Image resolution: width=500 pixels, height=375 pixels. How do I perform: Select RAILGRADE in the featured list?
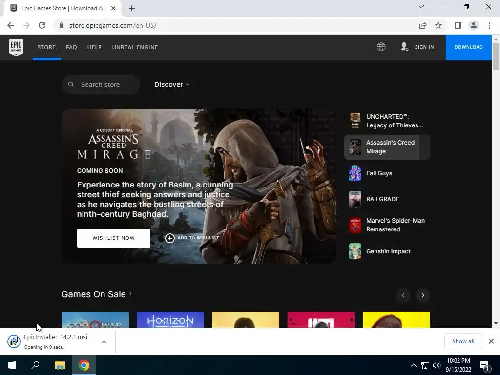(387, 199)
